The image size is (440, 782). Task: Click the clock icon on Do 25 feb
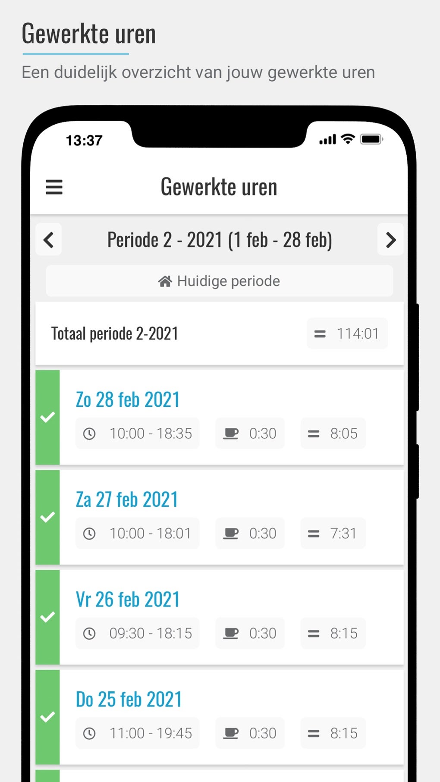point(89,733)
